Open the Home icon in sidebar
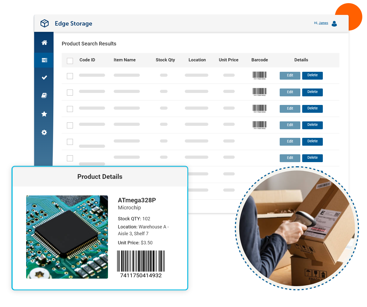Image resolution: width=367 pixels, height=307 pixels. pyautogui.click(x=44, y=42)
